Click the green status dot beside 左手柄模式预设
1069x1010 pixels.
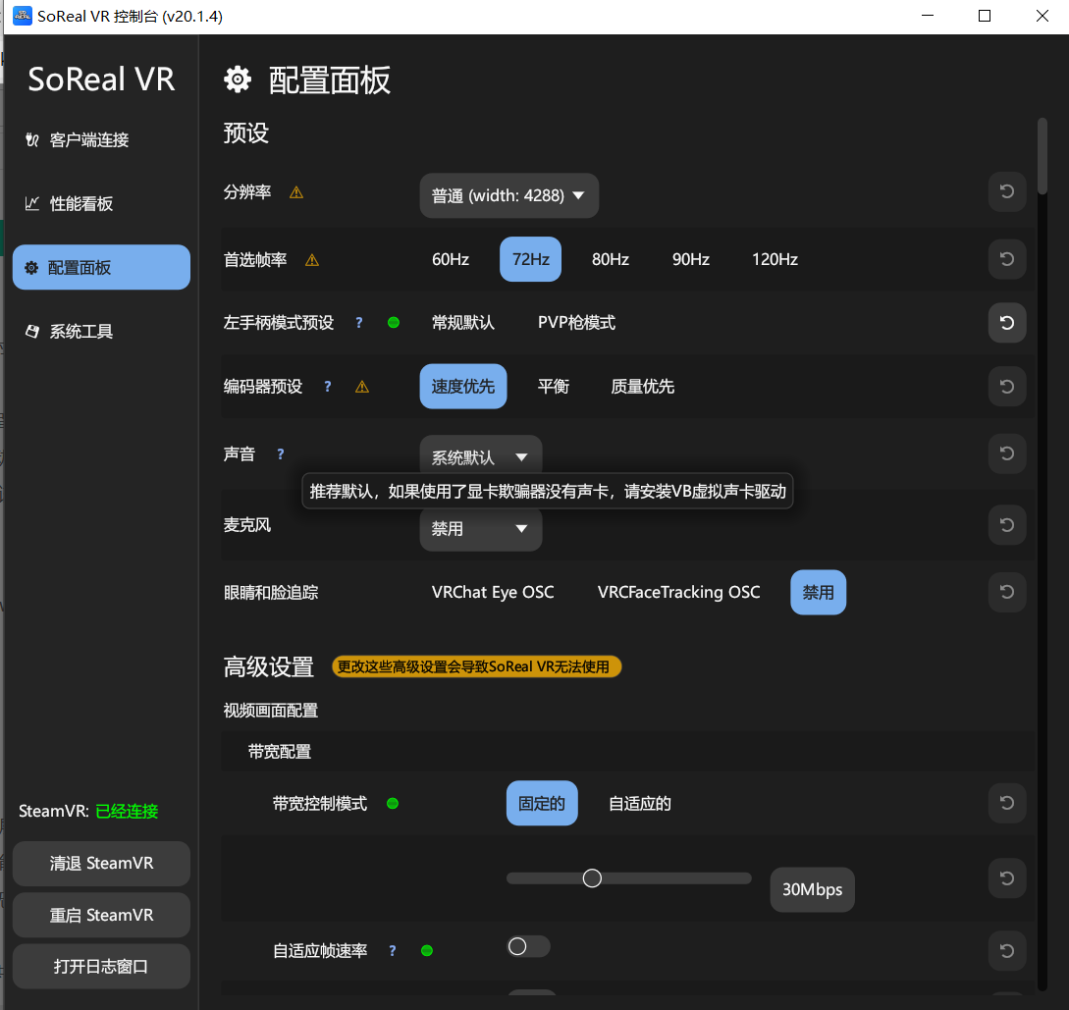pyautogui.click(x=394, y=322)
